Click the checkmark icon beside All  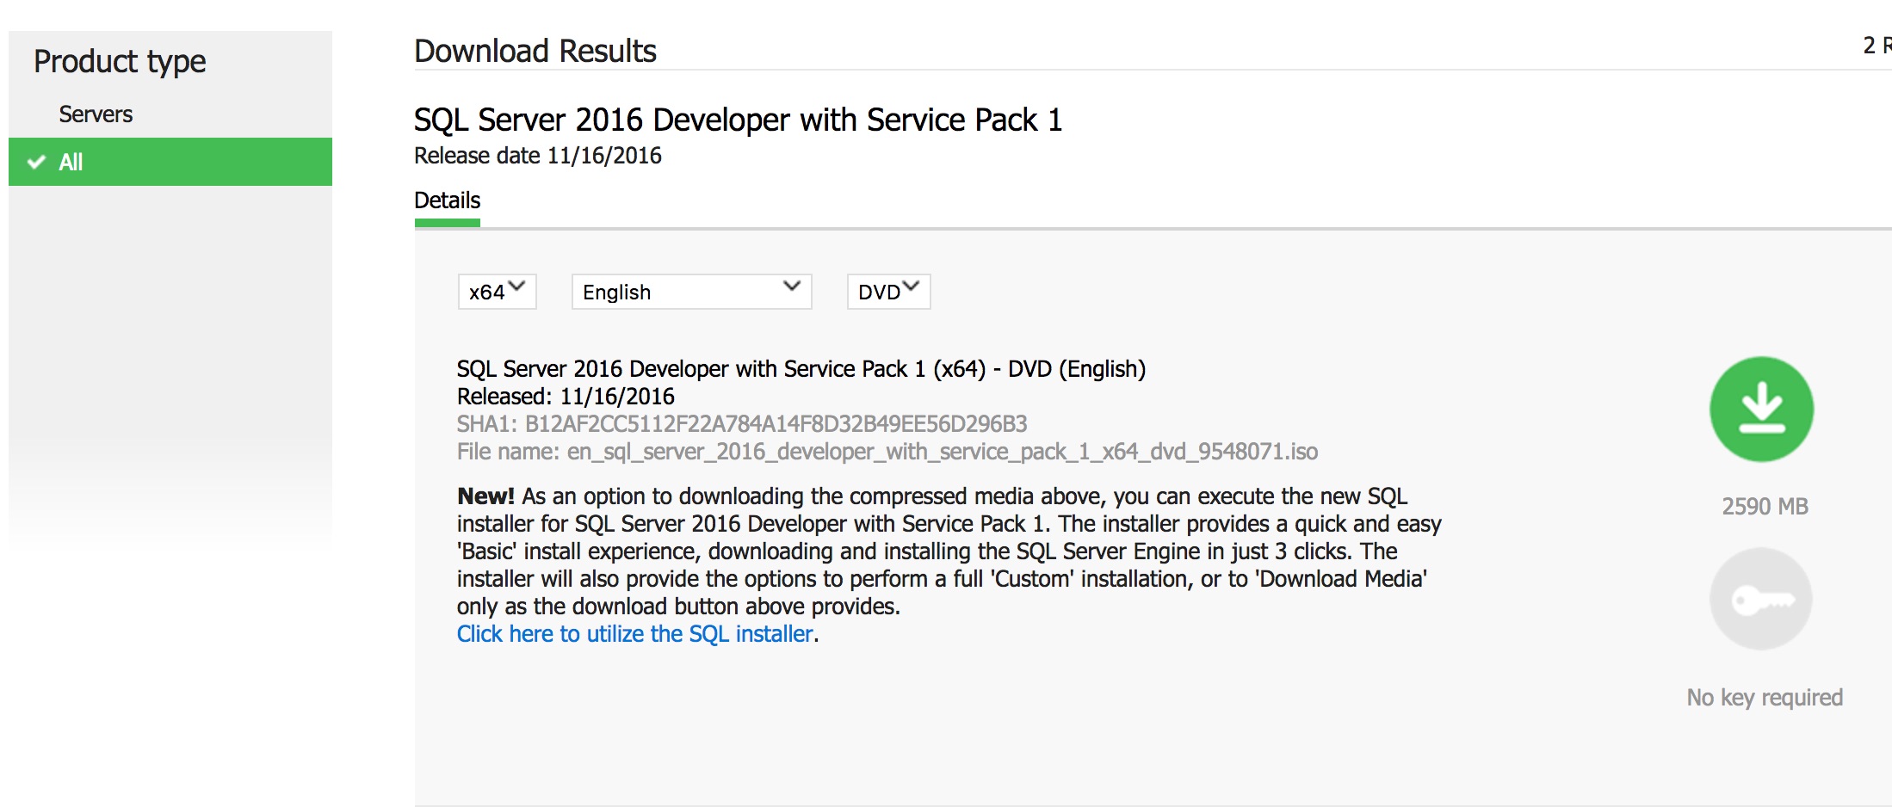(36, 162)
